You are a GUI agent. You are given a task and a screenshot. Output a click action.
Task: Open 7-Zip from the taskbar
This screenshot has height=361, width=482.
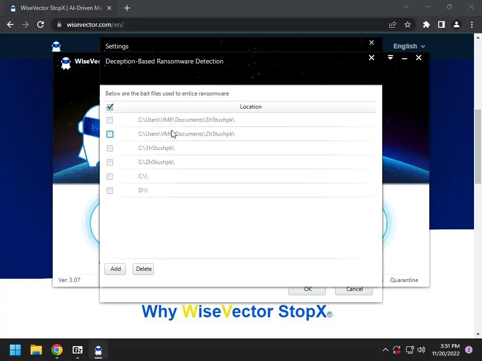[x=78, y=350]
